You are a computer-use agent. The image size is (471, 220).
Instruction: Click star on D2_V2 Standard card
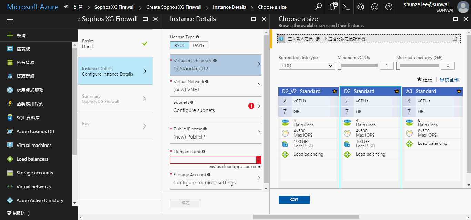(x=334, y=91)
